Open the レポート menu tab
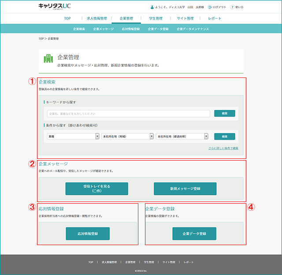This screenshot has height=275, width=282. (x=215, y=18)
